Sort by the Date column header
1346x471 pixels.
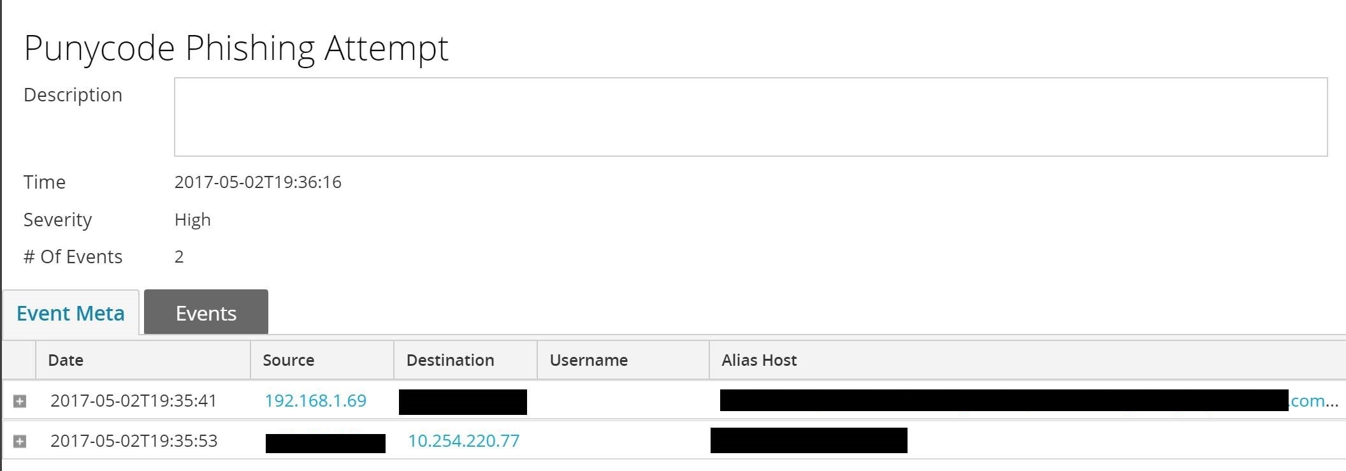click(66, 360)
